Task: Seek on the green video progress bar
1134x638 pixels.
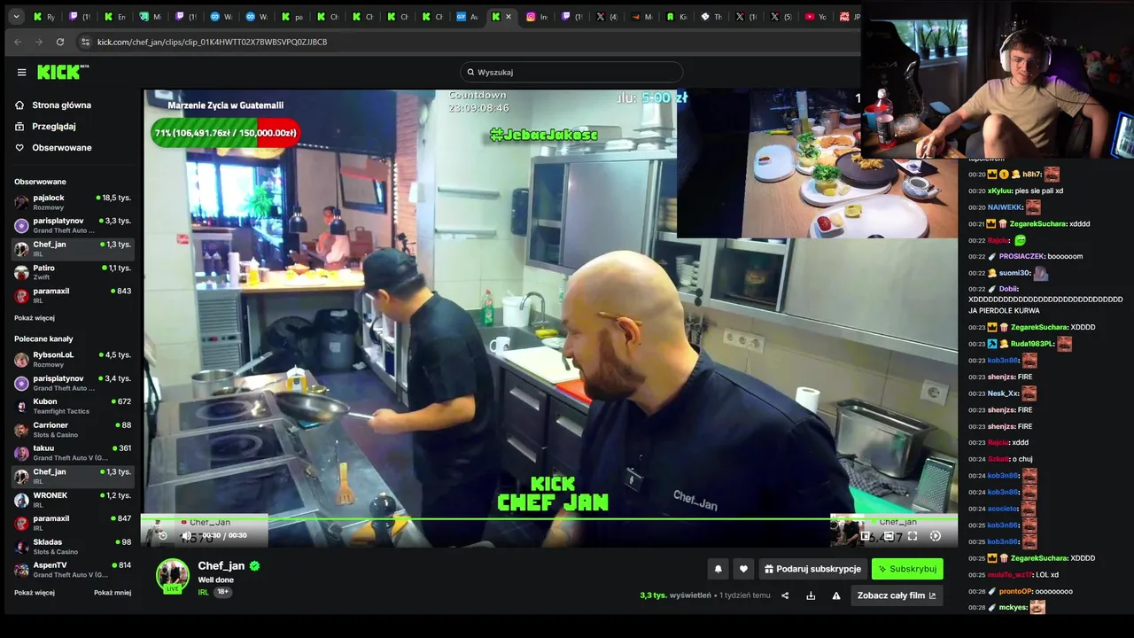Action: [x=549, y=518]
